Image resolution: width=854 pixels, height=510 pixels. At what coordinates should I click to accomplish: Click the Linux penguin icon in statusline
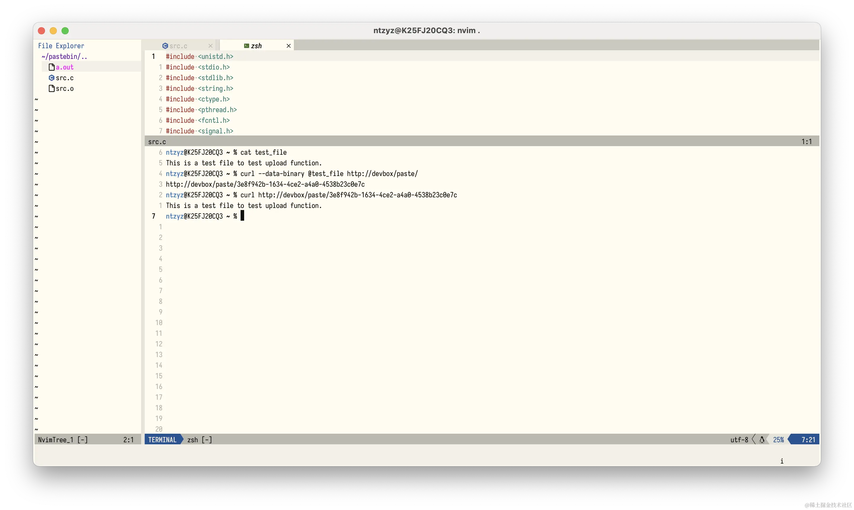[x=762, y=440]
